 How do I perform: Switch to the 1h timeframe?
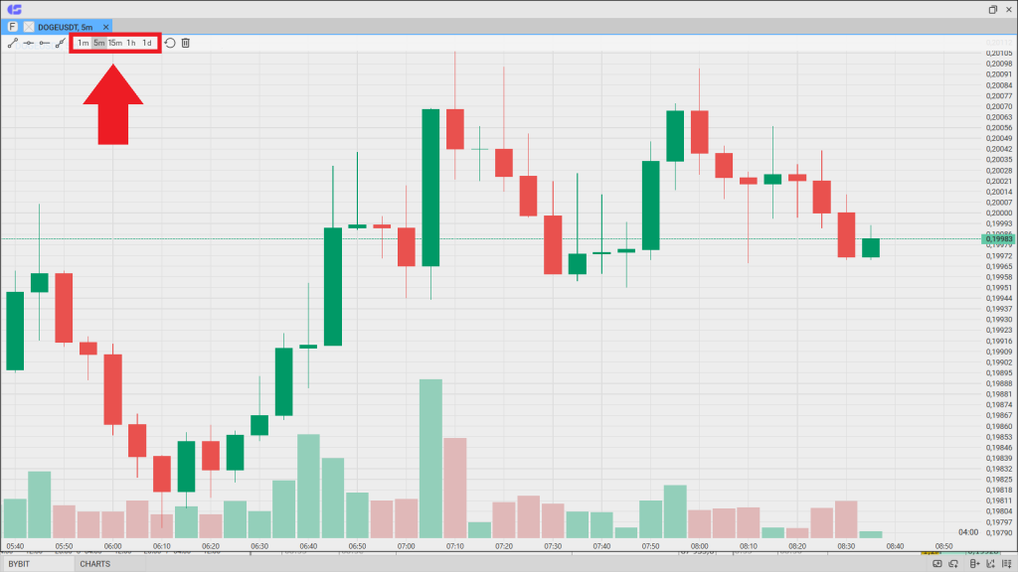pos(131,43)
